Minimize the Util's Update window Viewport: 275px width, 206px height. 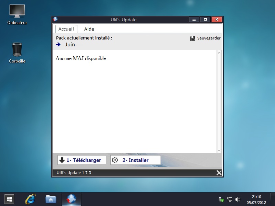(194, 20)
